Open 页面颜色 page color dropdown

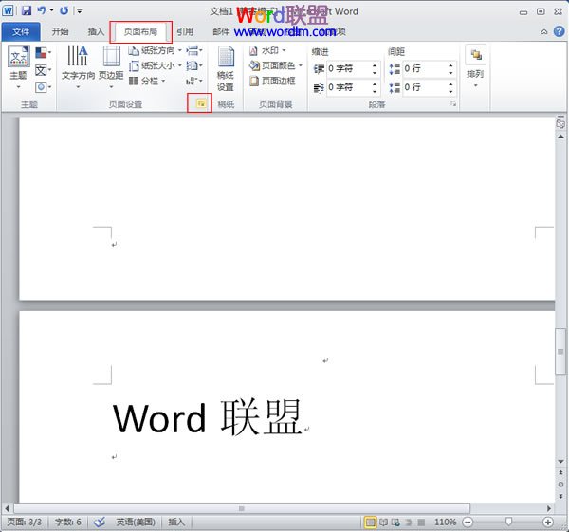(276, 65)
